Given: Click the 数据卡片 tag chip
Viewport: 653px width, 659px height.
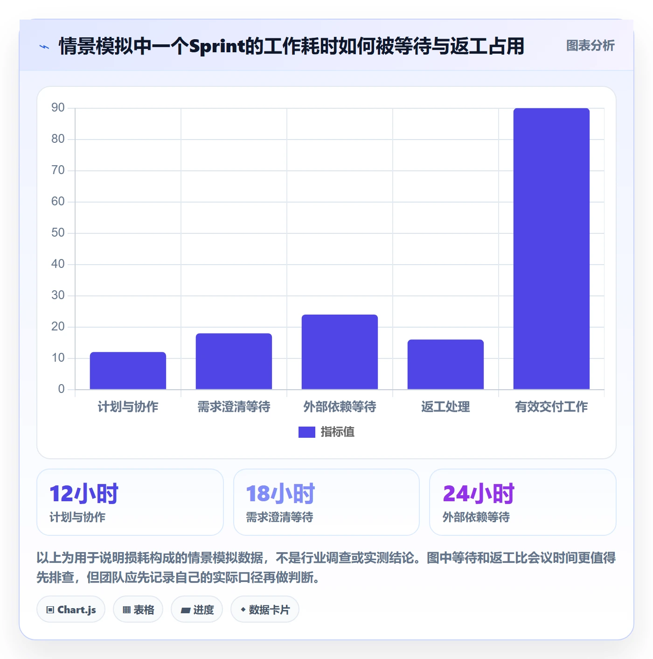Looking at the screenshot, I should [265, 610].
